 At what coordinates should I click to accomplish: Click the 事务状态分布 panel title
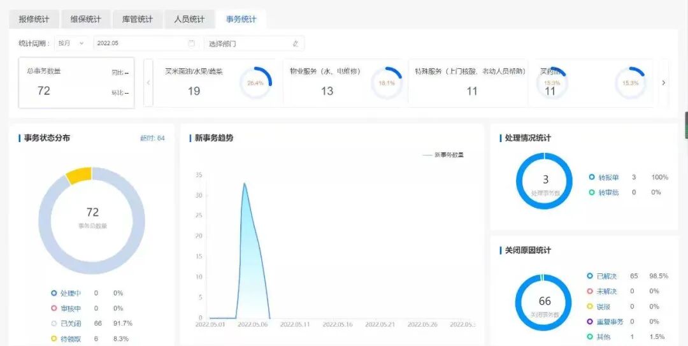[47, 138]
